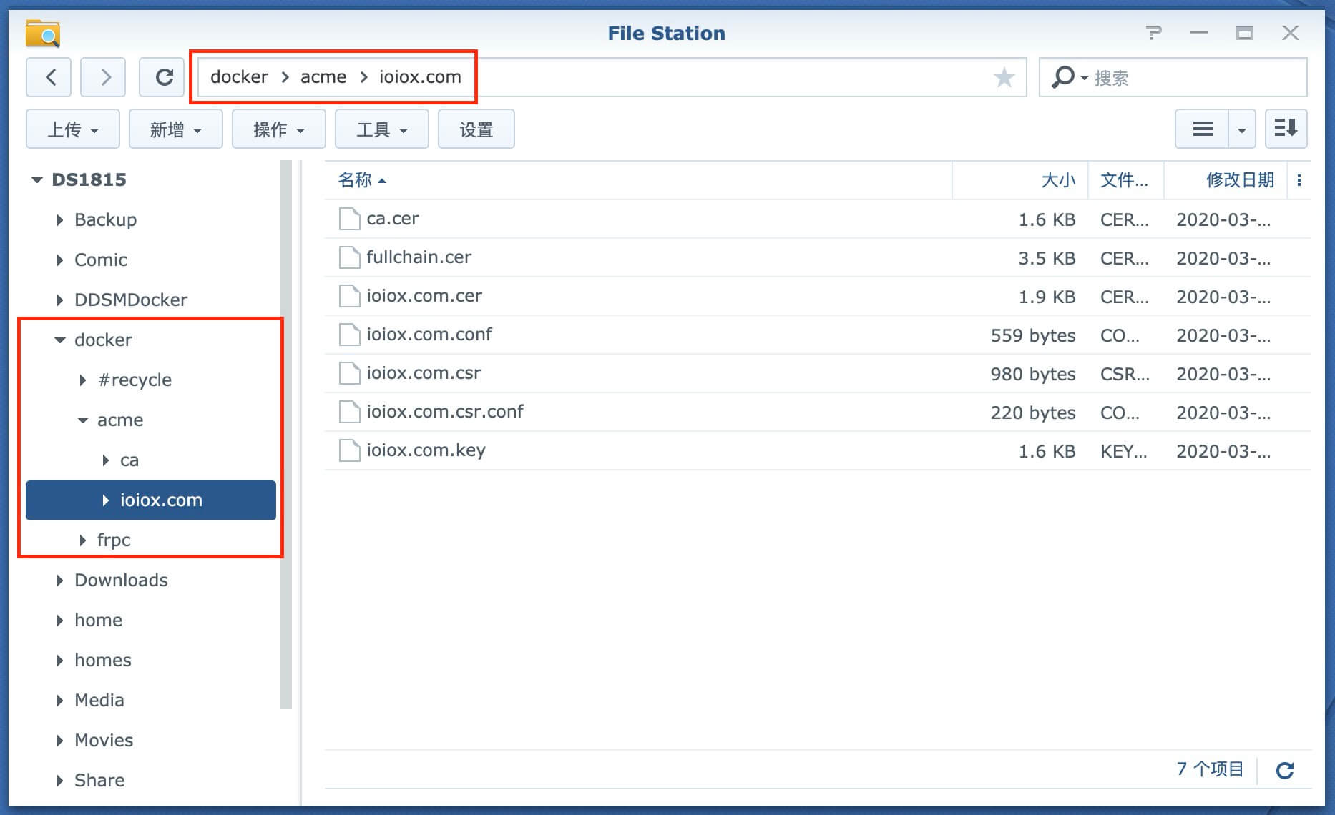Viewport: 1335px width, 815px height.
Task: Expand the Downloads folder in the tree
Action: [60, 581]
